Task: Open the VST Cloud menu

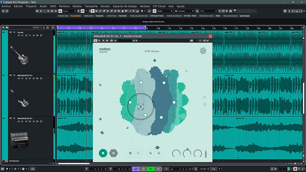Action: (x=159, y=6)
